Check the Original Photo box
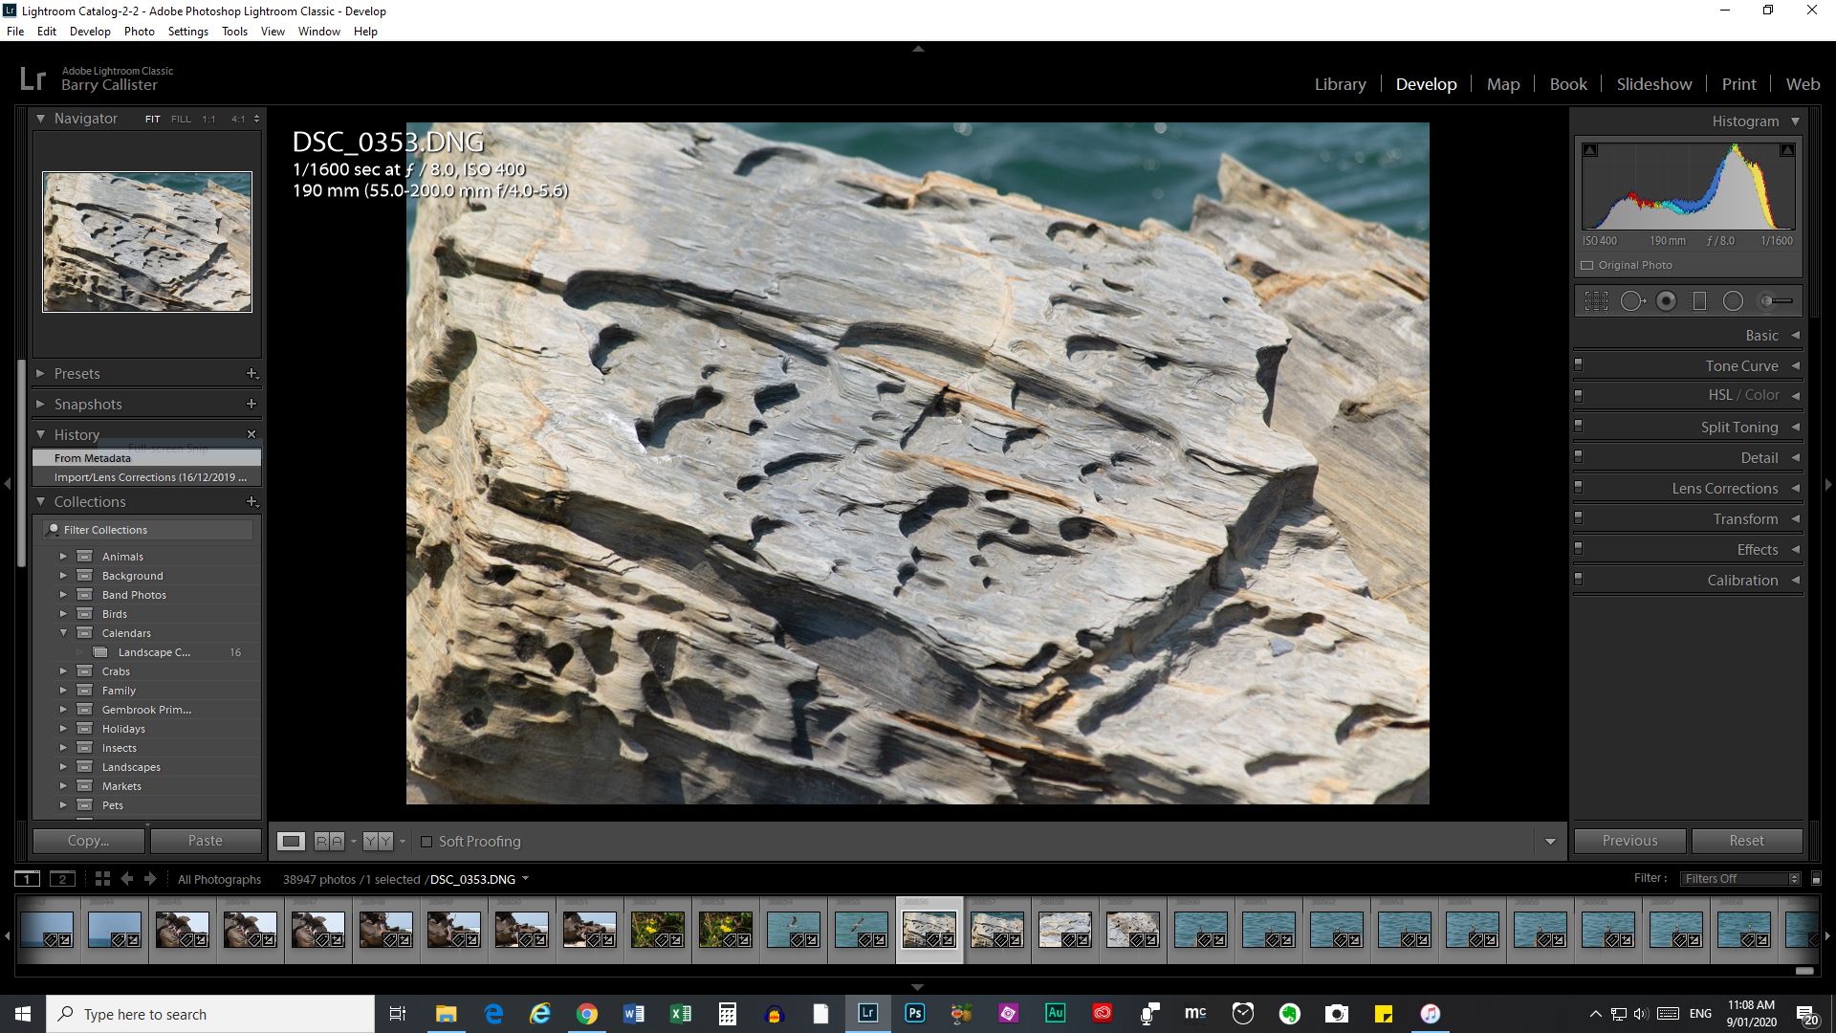The image size is (1836, 1033). coord(1587,266)
